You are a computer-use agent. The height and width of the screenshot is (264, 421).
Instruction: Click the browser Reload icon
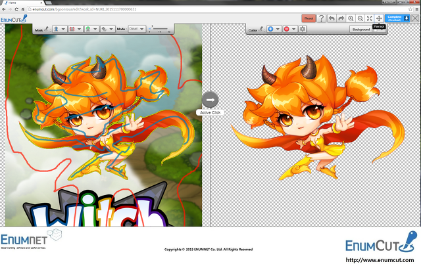point(16,9)
